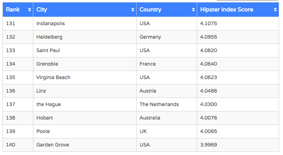
Task: Click the Rank header label text
Action: click(x=13, y=10)
